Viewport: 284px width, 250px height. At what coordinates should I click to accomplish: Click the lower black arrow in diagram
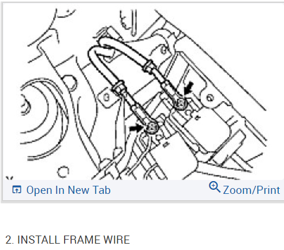tap(136, 128)
